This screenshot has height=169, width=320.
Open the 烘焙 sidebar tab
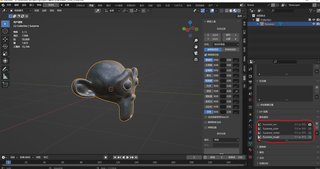pos(244,77)
